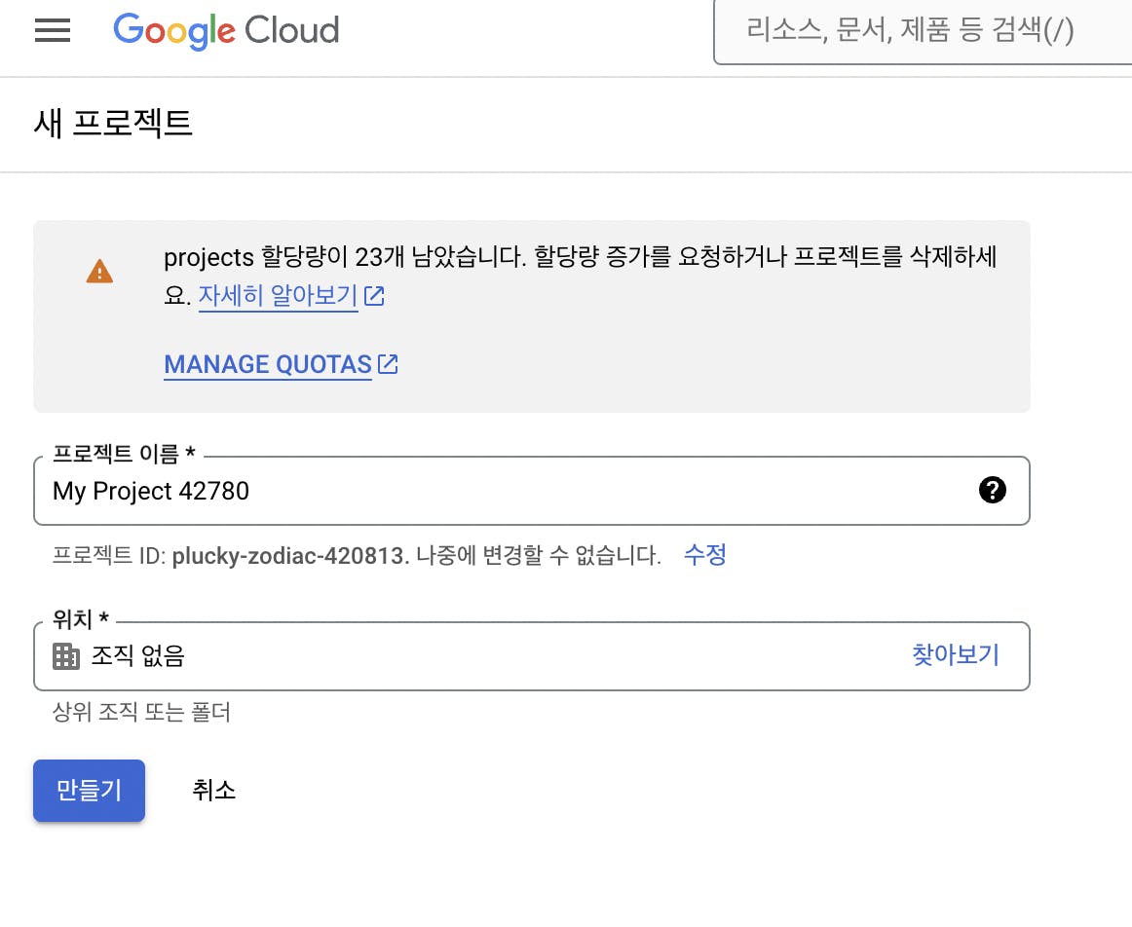The width and height of the screenshot is (1132, 927).
Task: Click external-link icon beside 자세히 알아보기
Action: 374,296
